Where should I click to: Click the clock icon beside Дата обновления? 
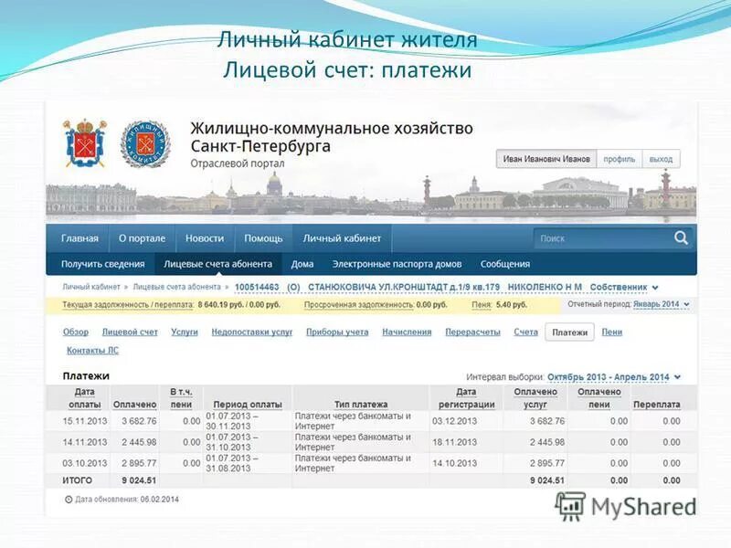[x=69, y=498]
